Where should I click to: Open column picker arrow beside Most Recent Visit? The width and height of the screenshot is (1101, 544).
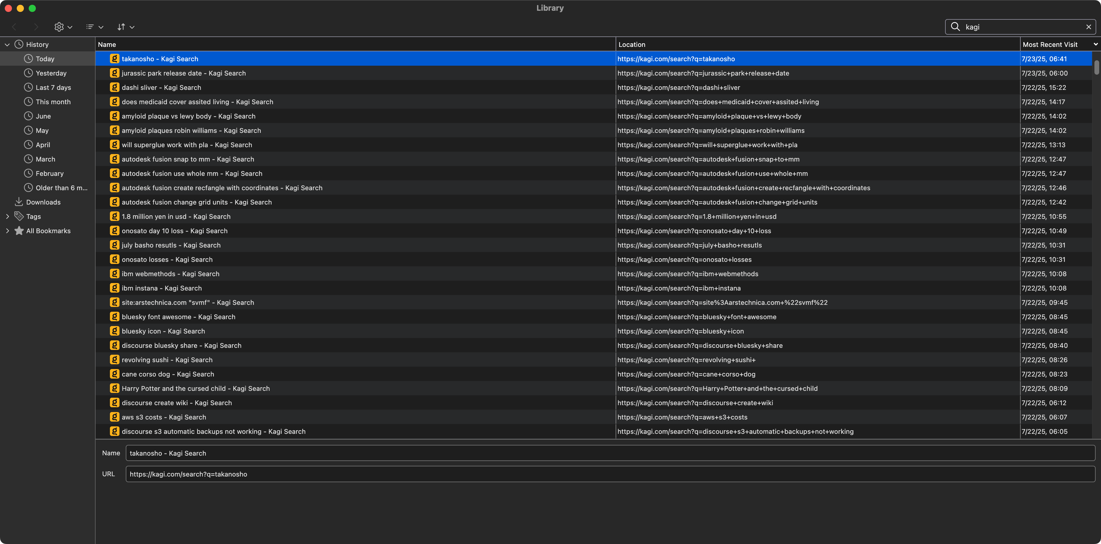(x=1095, y=44)
